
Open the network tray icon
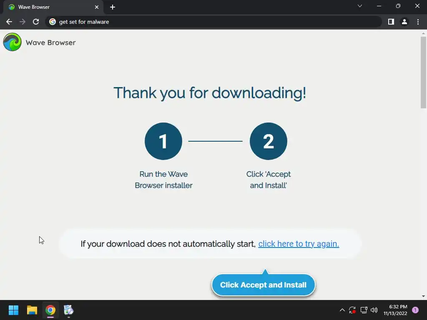[x=364, y=310]
